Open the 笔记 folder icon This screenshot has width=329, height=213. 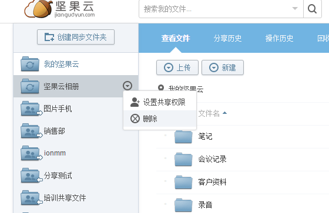183,136
